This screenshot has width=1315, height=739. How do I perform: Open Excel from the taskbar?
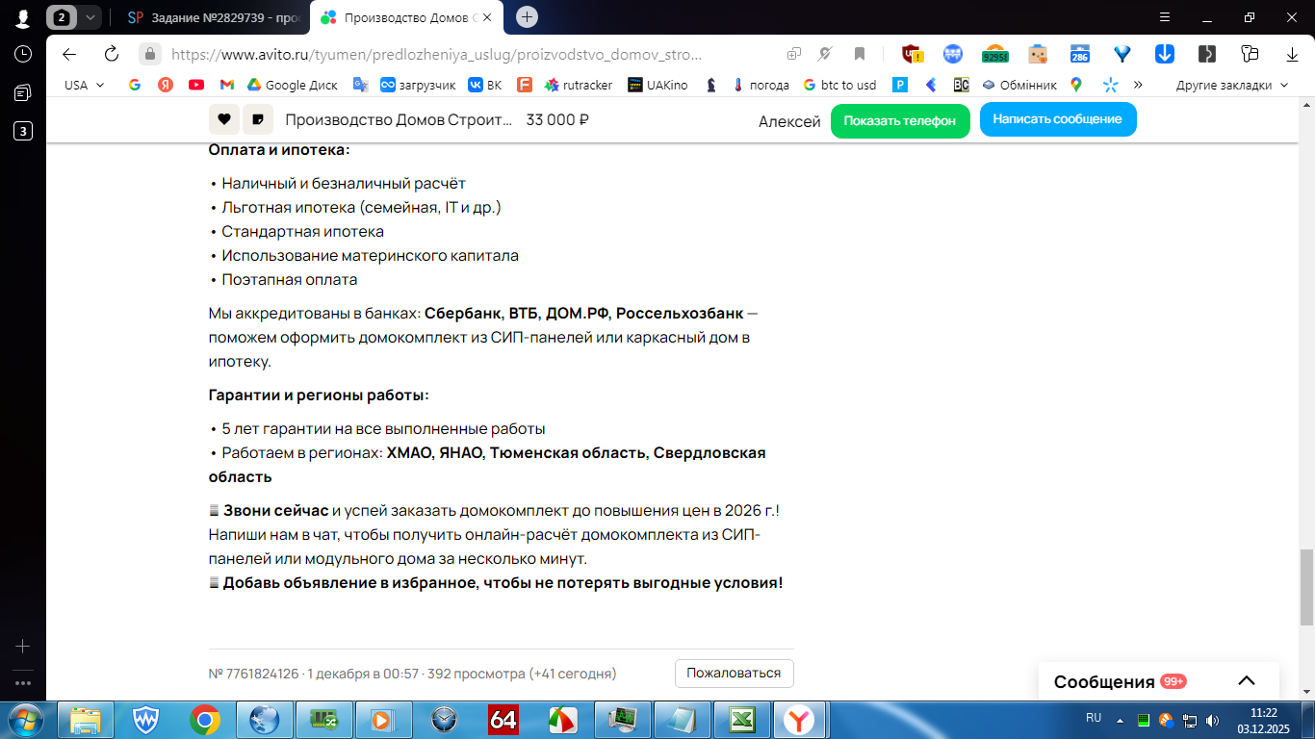[x=742, y=720]
